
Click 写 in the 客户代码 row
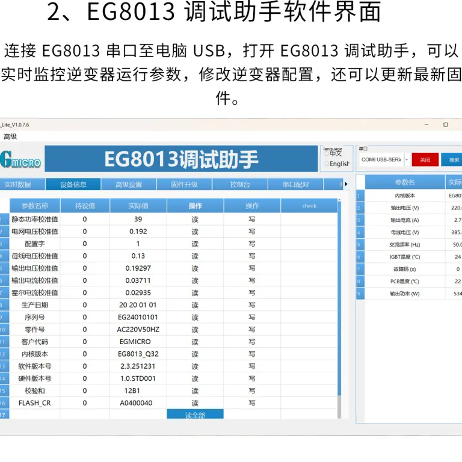click(252, 342)
